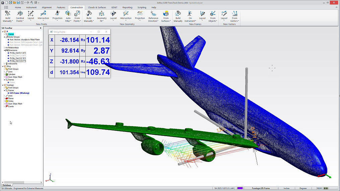This screenshot has width=340, height=191.
Task: Click the Save icon in quick access toolbar
Action: [x=19, y=2]
